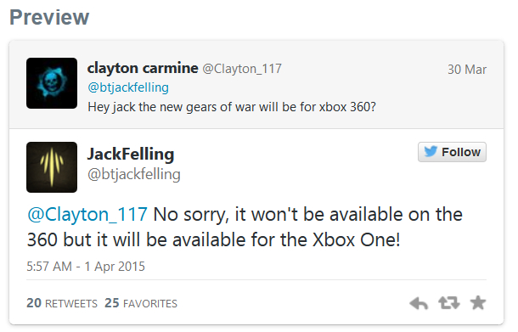Favorite the tweet with the star icon
518x332 pixels.
[x=478, y=302]
